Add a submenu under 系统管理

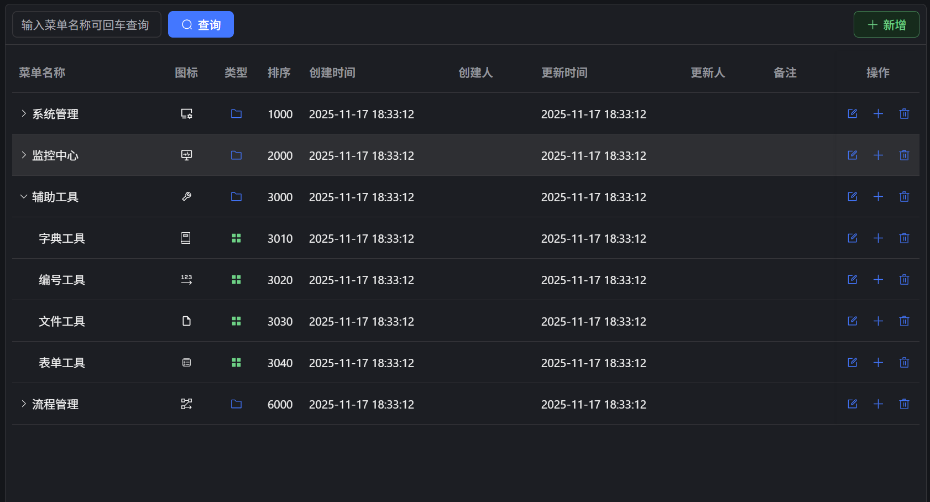[x=878, y=114]
